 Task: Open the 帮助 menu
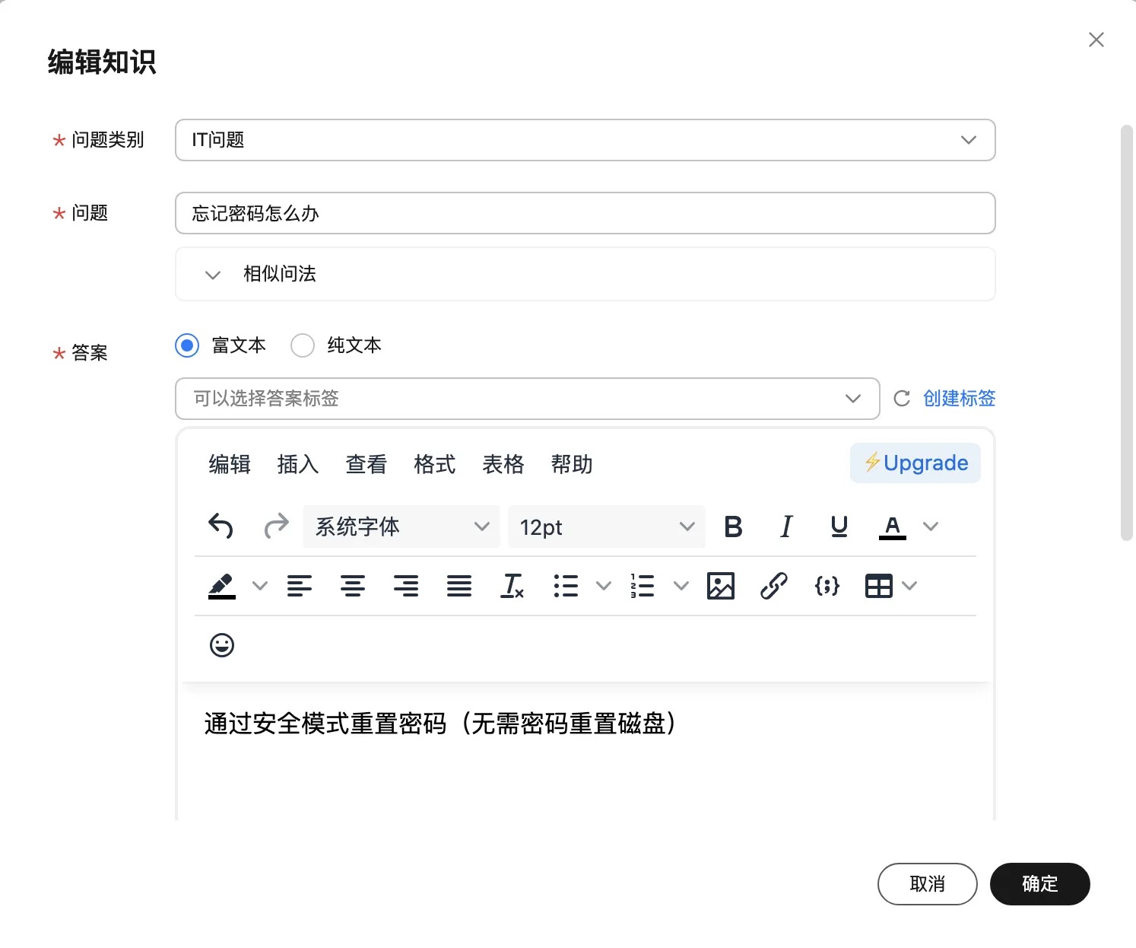572,463
